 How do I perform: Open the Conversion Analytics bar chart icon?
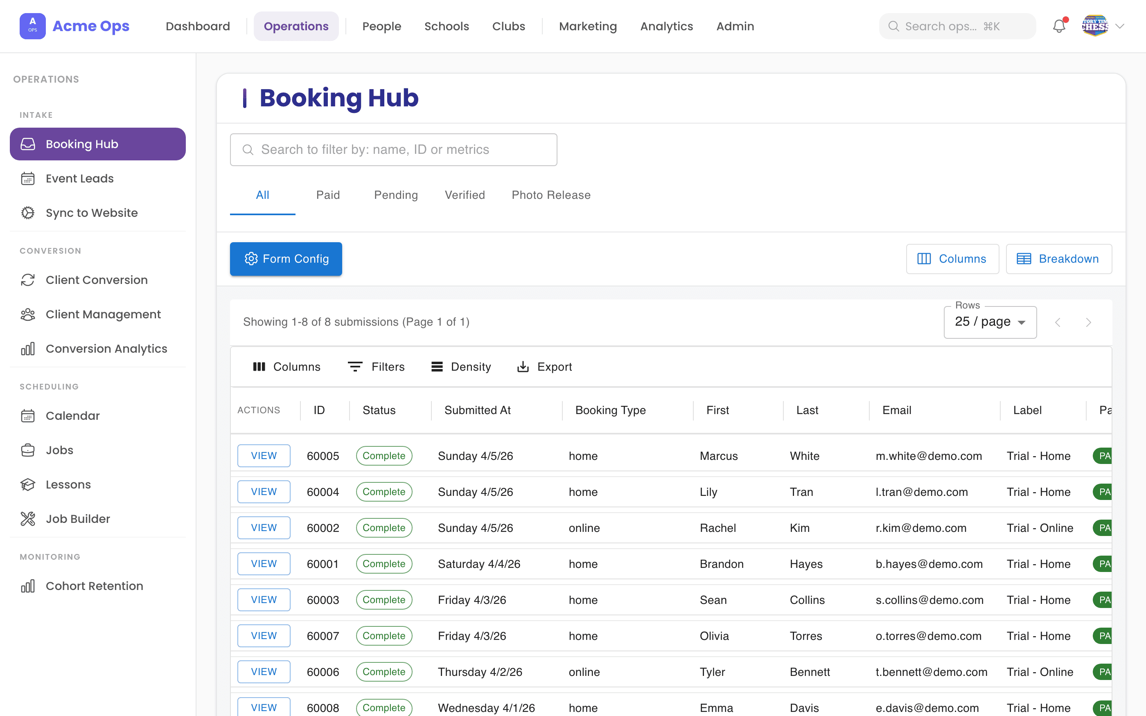(28, 349)
